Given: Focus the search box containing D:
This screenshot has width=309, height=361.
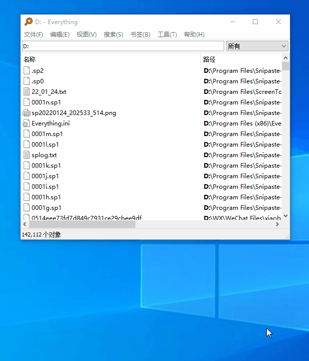Looking at the screenshot, I should (123, 46).
